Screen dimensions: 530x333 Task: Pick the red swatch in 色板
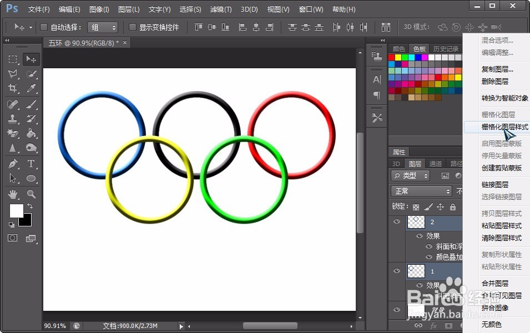click(x=392, y=58)
